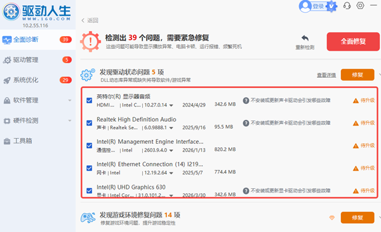Open settings hexagon icon
Viewport: 381px width, 232px height.
click(360, 5)
